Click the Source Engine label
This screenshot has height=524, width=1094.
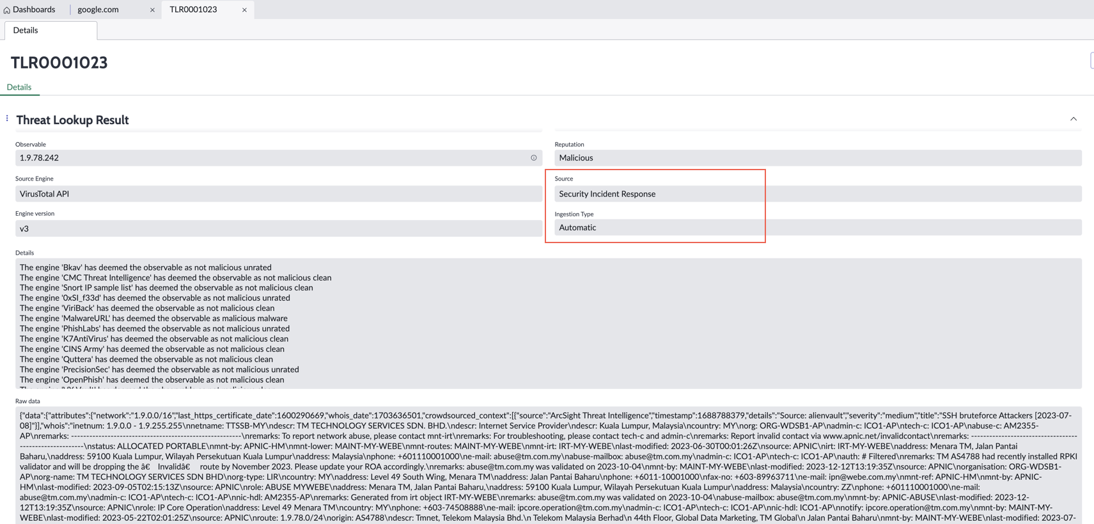coord(35,179)
